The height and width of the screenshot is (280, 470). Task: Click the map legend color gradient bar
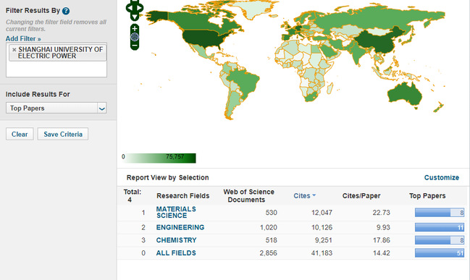click(x=159, y=158)
